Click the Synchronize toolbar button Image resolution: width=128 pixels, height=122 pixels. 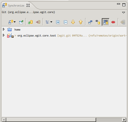[11, 22]
